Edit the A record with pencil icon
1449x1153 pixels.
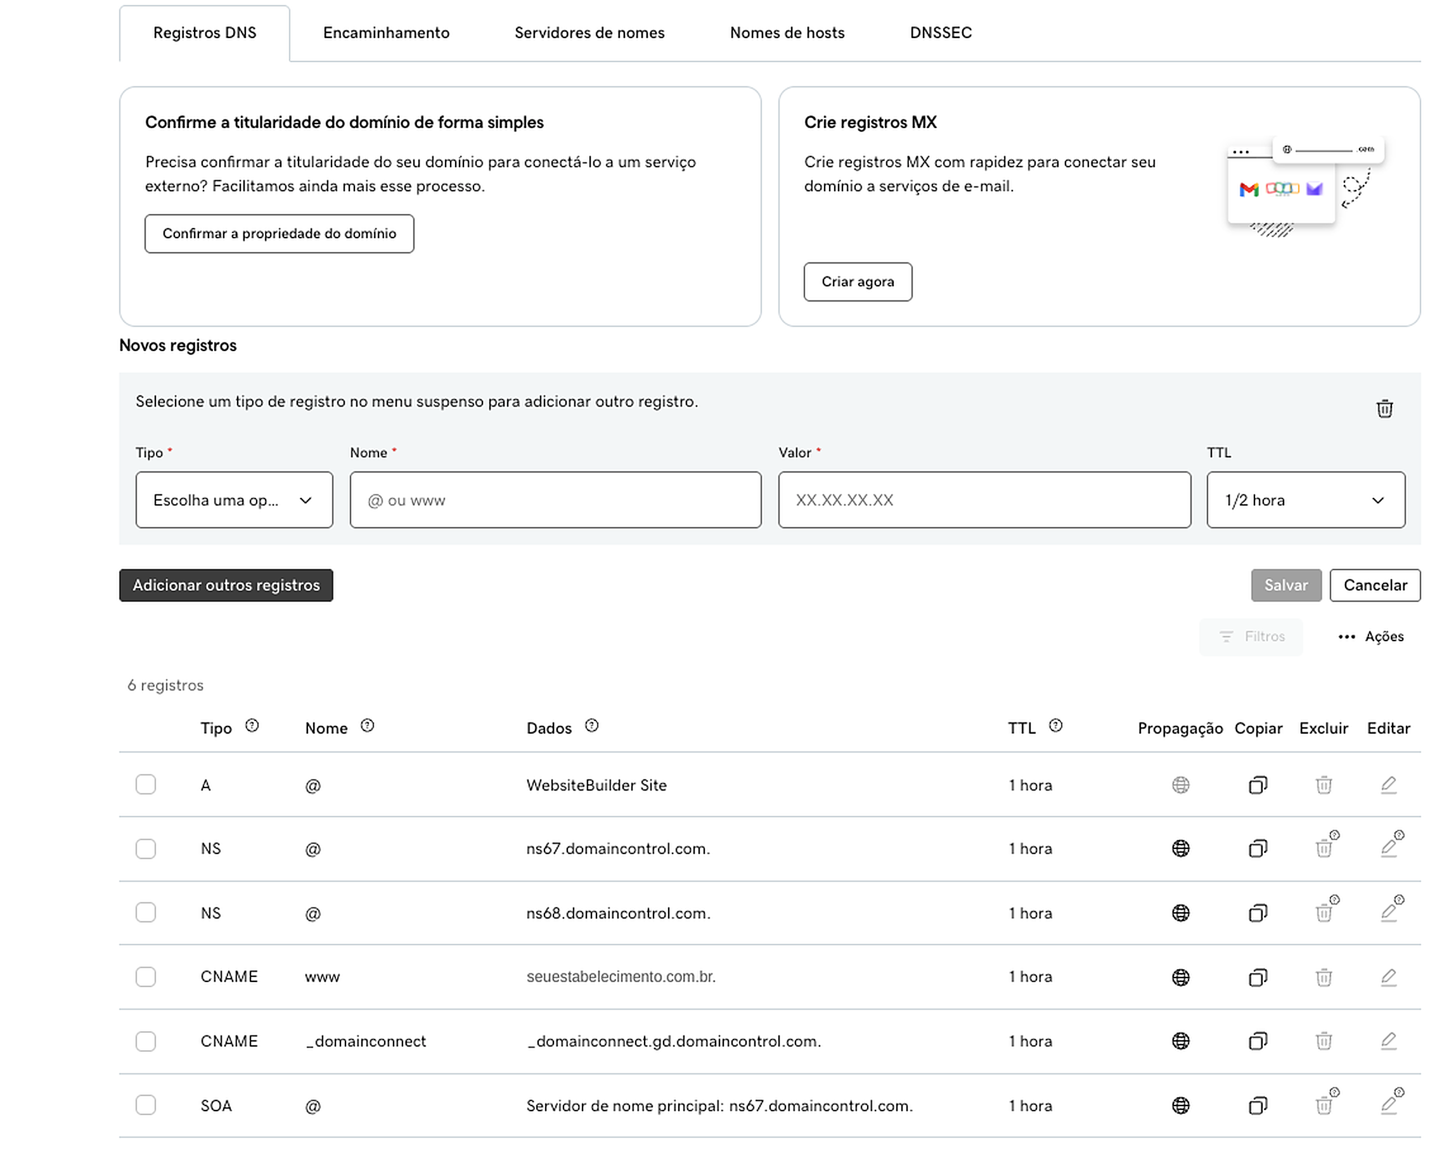[1388, 784]
